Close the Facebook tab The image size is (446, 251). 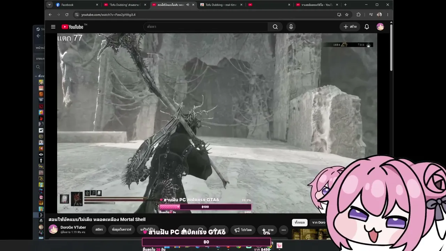[x=97, y=5]
